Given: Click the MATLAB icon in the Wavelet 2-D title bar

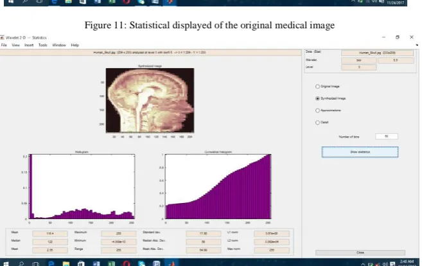Looking at the screenshot, I should coord(2,37).
